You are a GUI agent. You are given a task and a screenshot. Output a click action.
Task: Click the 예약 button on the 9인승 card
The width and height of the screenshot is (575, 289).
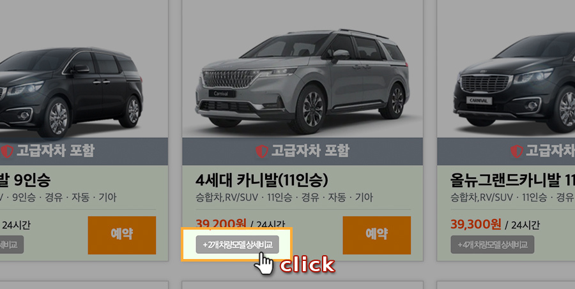[122, 235]
